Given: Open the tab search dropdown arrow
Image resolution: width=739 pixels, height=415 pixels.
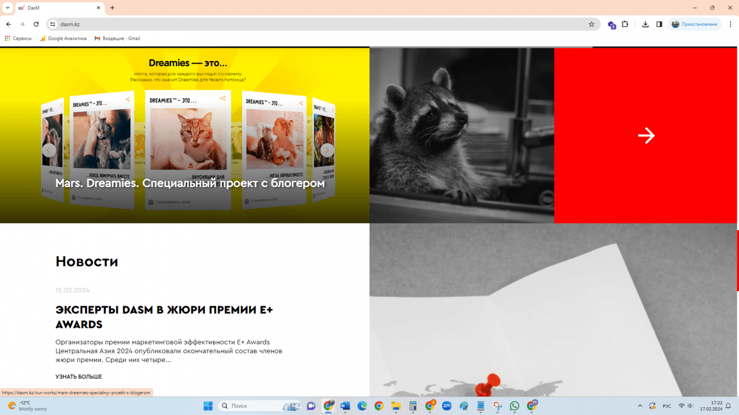Looking at the screenshot, I should [8, 8].
